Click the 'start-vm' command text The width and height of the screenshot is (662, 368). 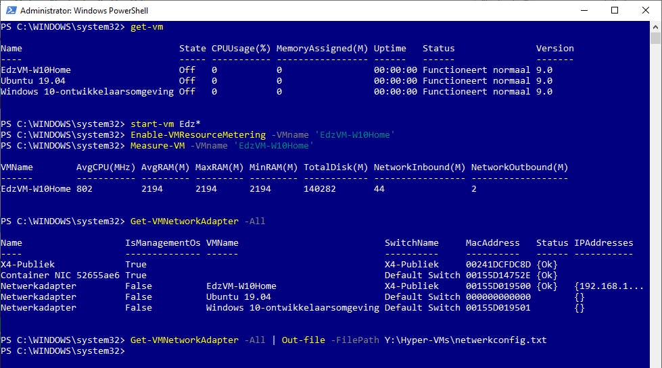[152, 124]
